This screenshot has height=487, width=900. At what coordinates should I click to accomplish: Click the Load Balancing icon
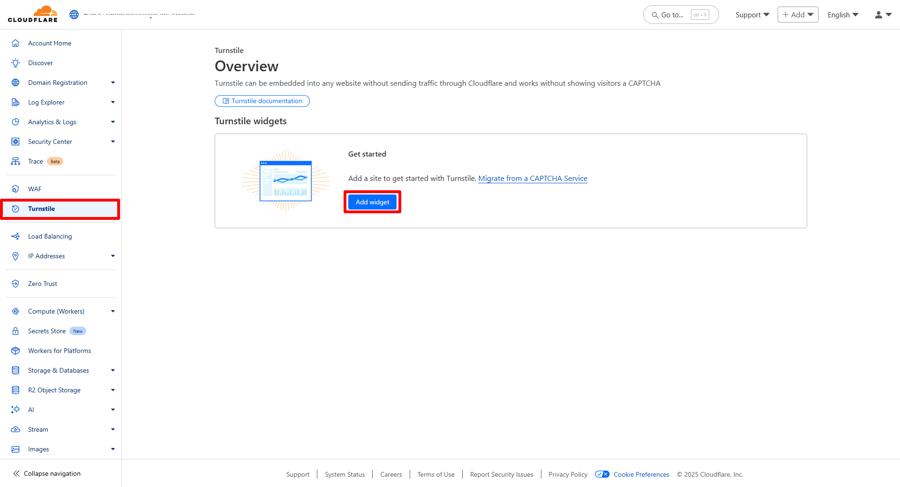[15, 236]
